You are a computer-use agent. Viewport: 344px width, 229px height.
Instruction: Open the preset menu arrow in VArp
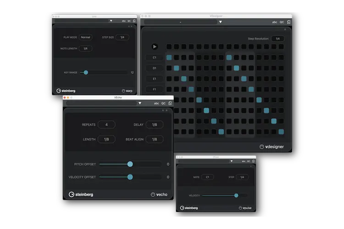tap(111, 21)
